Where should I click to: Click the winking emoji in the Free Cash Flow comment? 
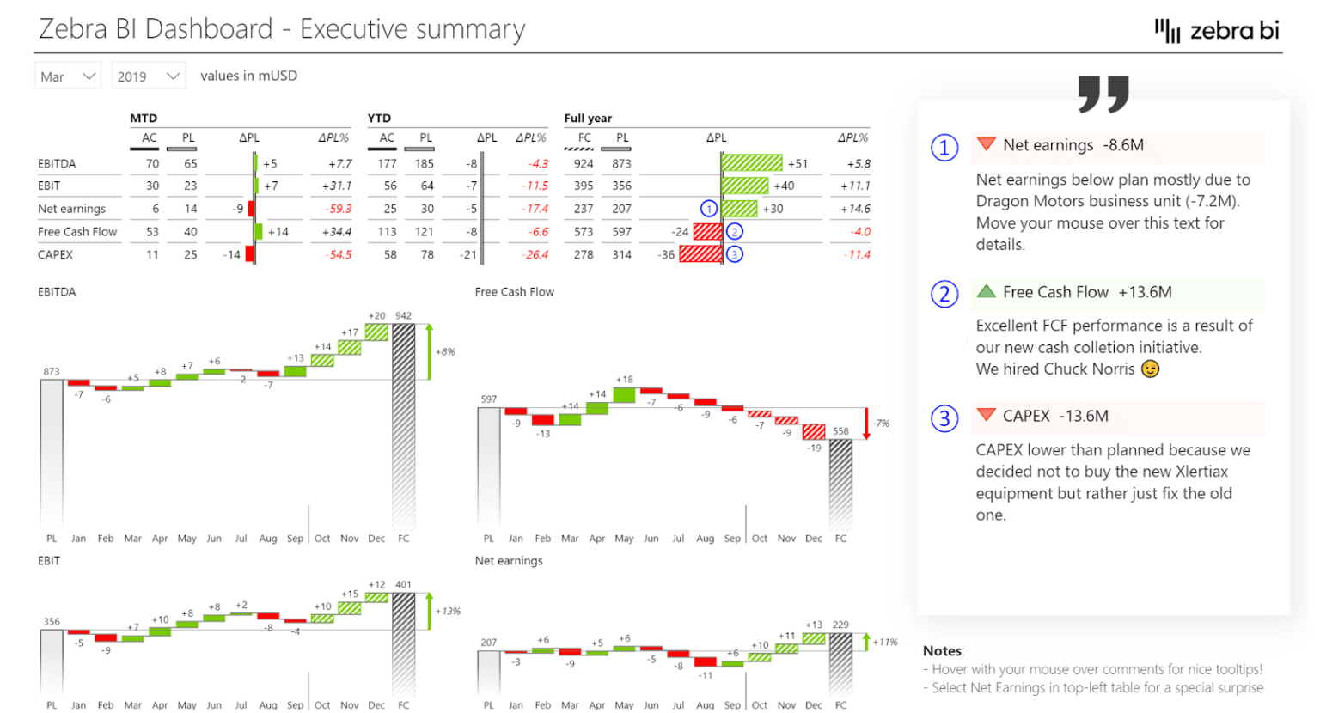coord(1149,369)
